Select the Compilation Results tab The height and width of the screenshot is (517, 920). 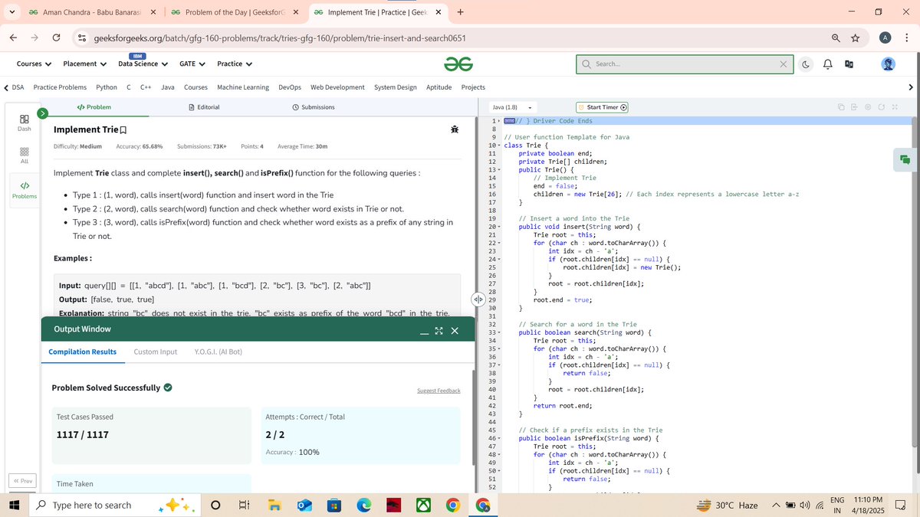(x=82, y=352)
